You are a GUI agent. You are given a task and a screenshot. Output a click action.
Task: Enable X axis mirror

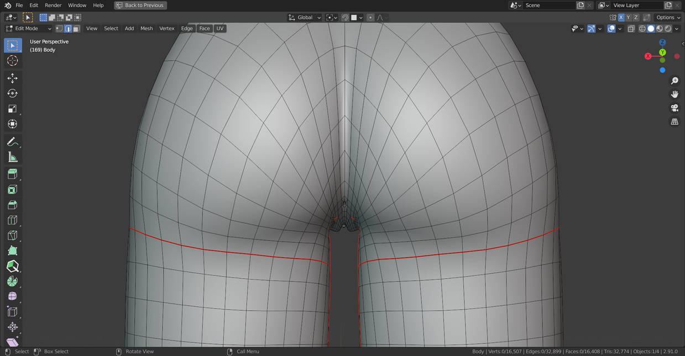coord(621,18)
